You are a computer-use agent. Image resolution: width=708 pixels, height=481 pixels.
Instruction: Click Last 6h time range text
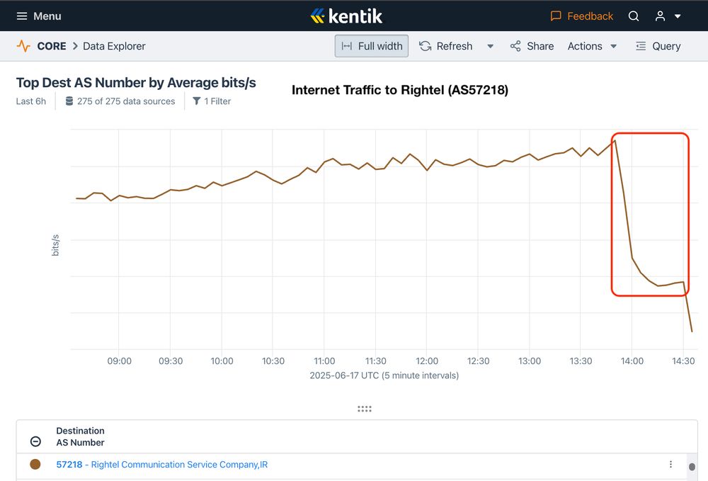click(x=30, y=101)
